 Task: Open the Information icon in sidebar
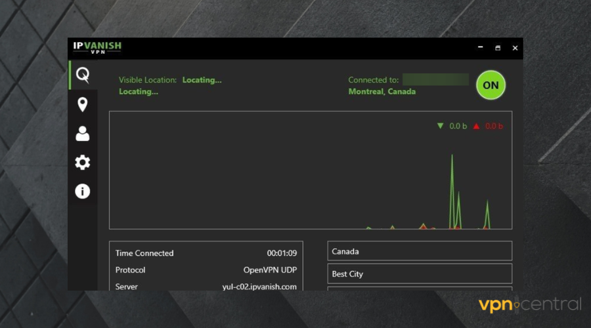[83, 192]
